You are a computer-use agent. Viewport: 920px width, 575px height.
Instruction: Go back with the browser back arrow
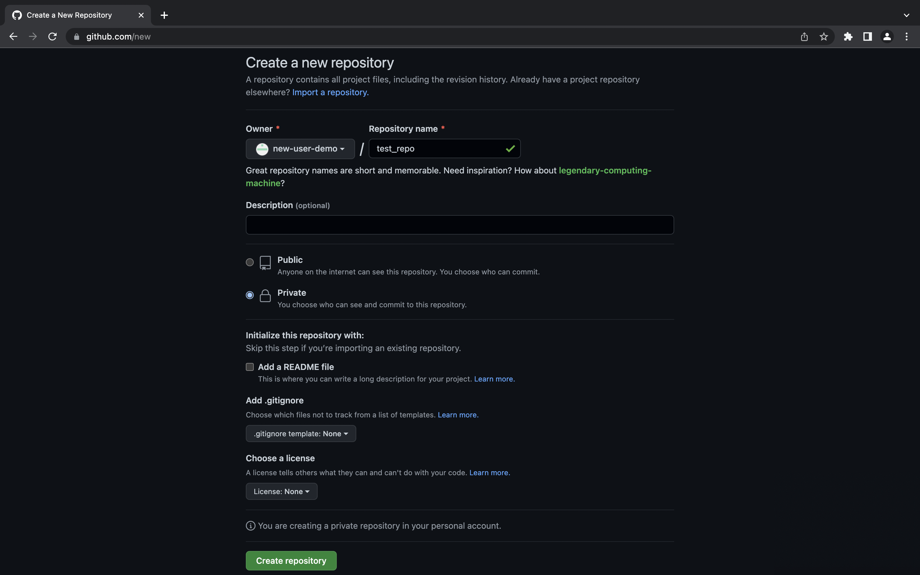(x=13, y=37)
